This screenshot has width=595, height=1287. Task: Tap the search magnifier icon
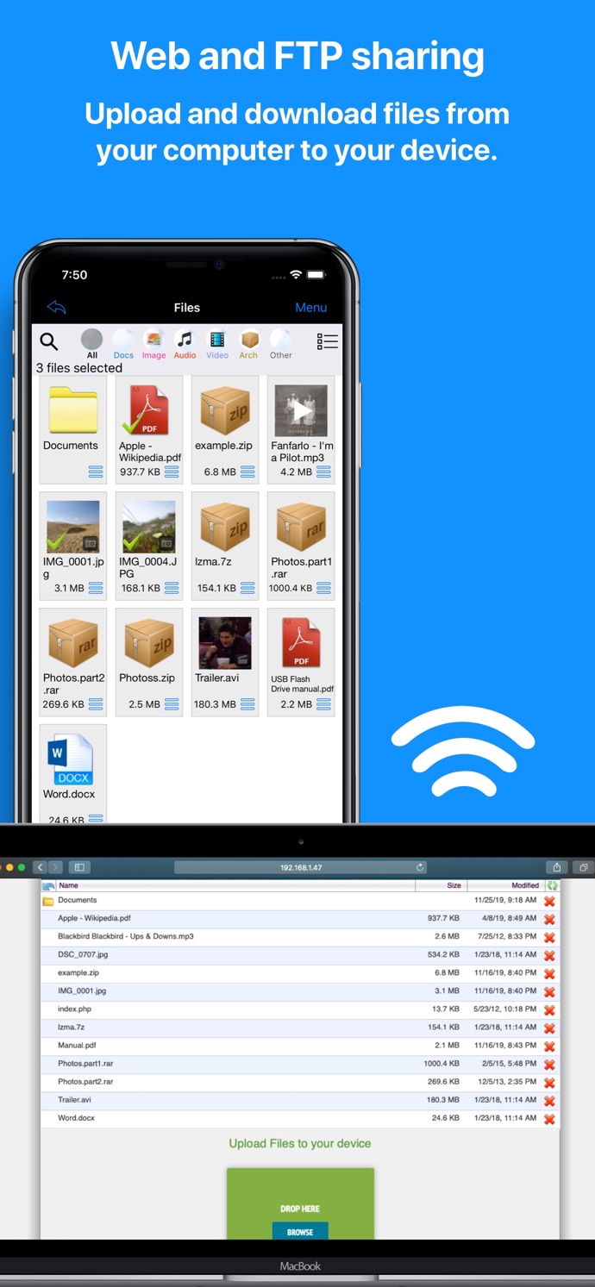pos(49,341)
